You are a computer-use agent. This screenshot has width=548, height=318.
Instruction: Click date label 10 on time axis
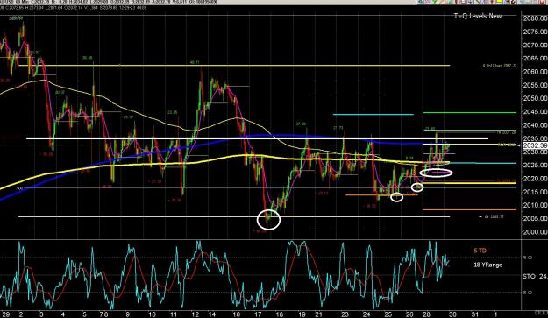click(152, 314)
